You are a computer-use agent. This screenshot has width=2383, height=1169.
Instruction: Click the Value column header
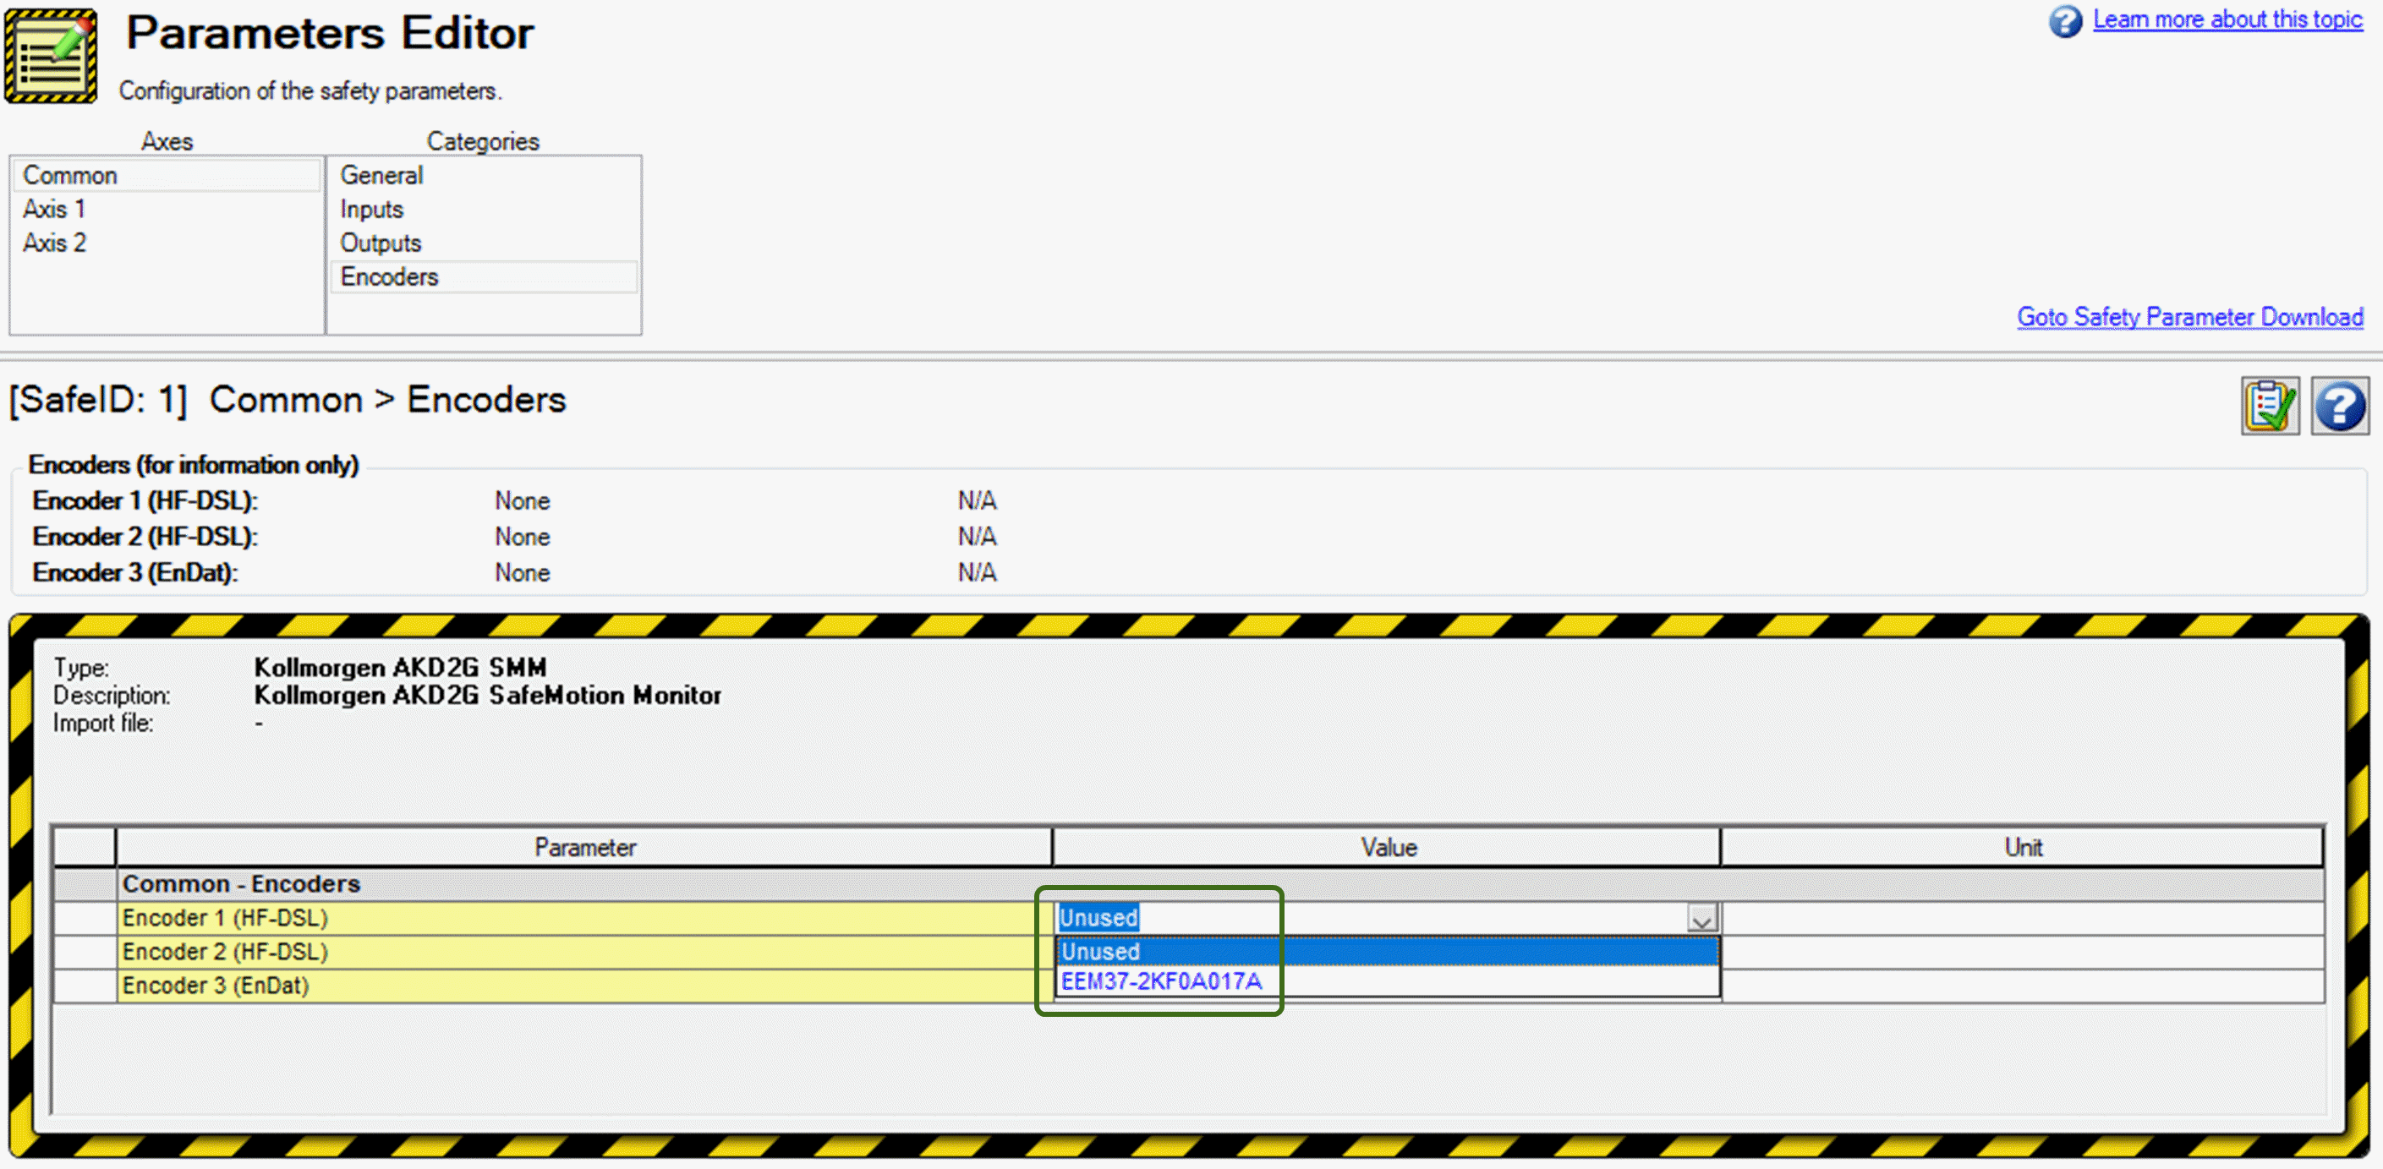point(1387,847)
